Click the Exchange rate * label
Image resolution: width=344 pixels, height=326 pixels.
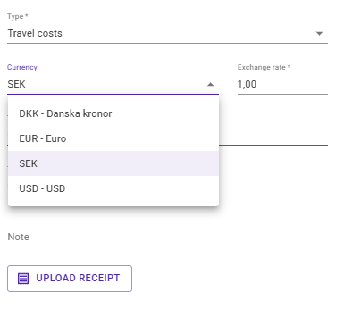pyautogui.click(x=264, y=67)
